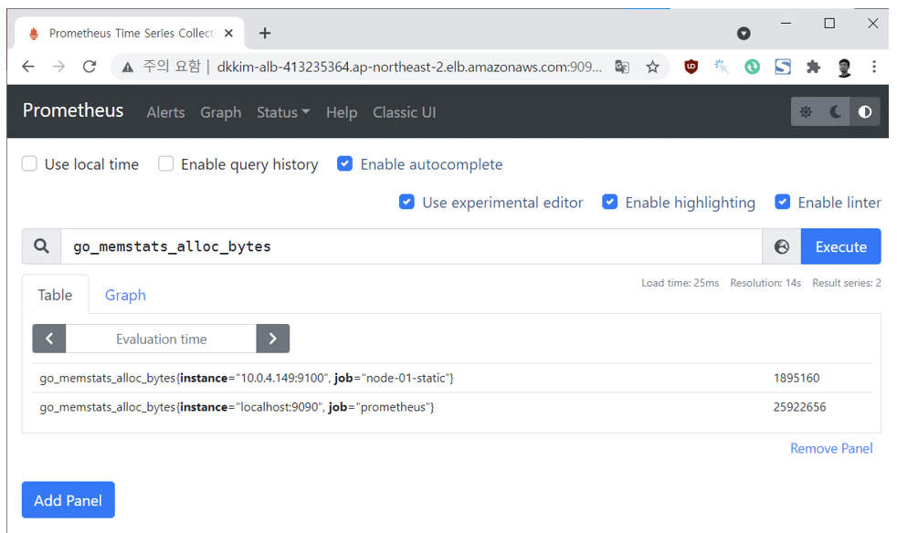The width and height of the screenshot is (897, 533).
Task: Toggle Enable query history checkbox
Action: [166, 164]
